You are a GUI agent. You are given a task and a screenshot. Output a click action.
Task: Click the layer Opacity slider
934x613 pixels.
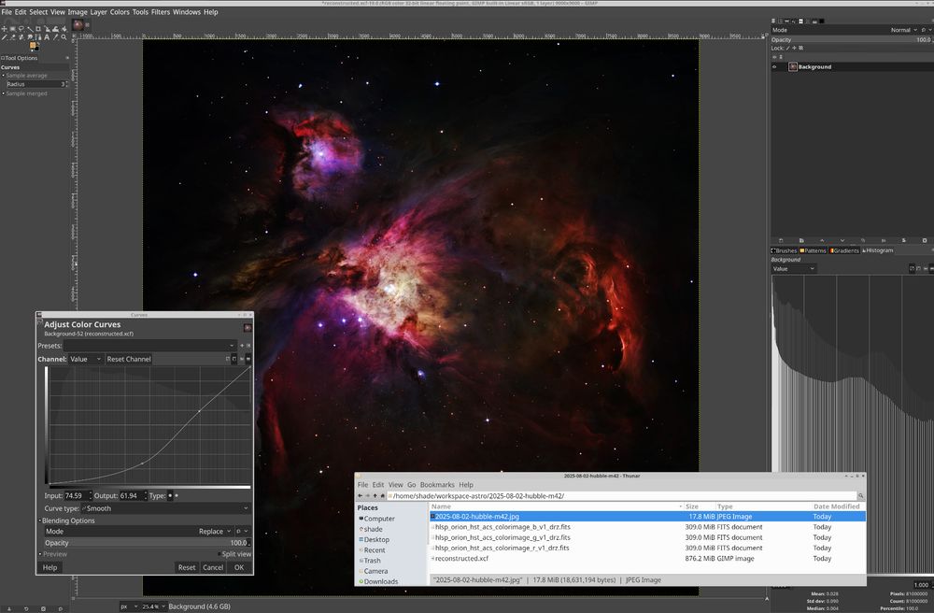(852, 40)
